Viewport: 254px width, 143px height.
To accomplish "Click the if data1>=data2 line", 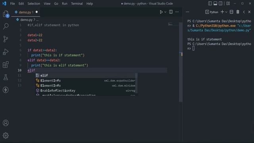I will (x=42, y=50).
